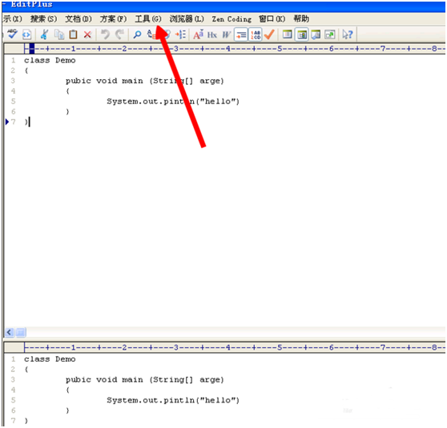Toggle the auto indent toolbar button
Image resolution: width=447 pixels, height=428 pixels.
click(241, 34)
